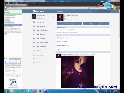Click Tatiana's profile avatar thumbnail
The width and height of the screenshot is (124, 93).
click(60, 18)
